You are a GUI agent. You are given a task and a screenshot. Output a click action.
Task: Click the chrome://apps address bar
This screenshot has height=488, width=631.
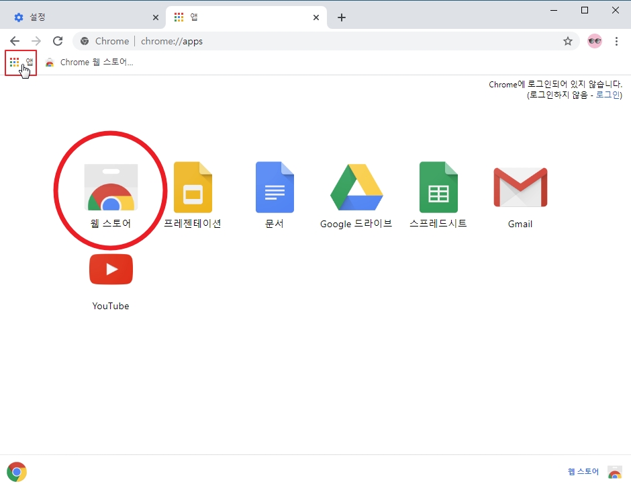click(x=326, y=41)
